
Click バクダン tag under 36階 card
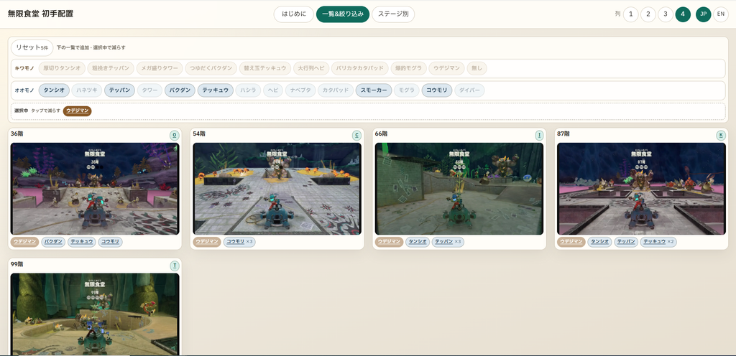pyautogui.click(x=53, y=242)
